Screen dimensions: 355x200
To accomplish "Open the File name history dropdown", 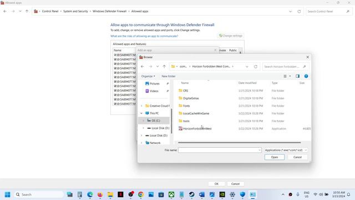I will [x=260, y=150].
